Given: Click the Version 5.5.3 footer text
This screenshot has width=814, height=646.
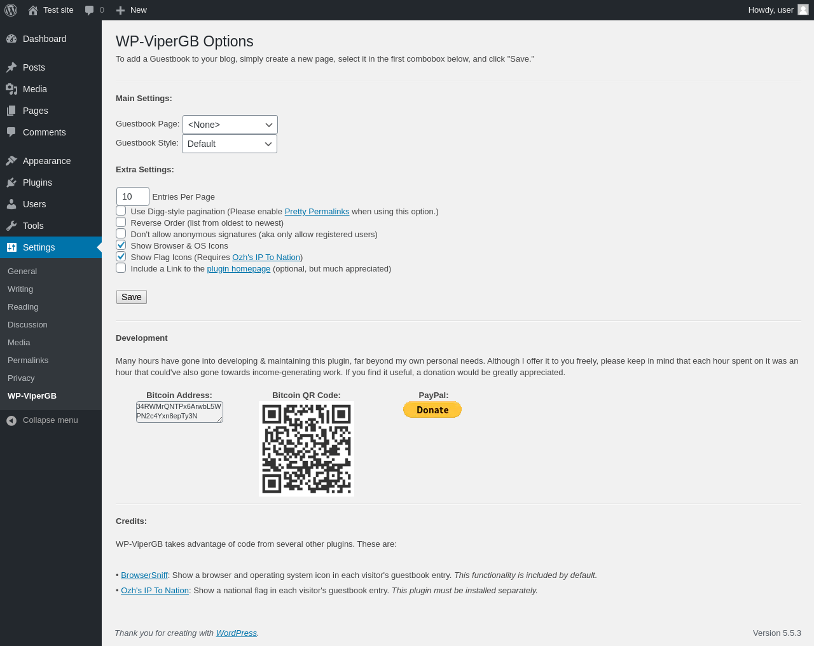Looking at the screenshot, I should [x=777, y=633].
